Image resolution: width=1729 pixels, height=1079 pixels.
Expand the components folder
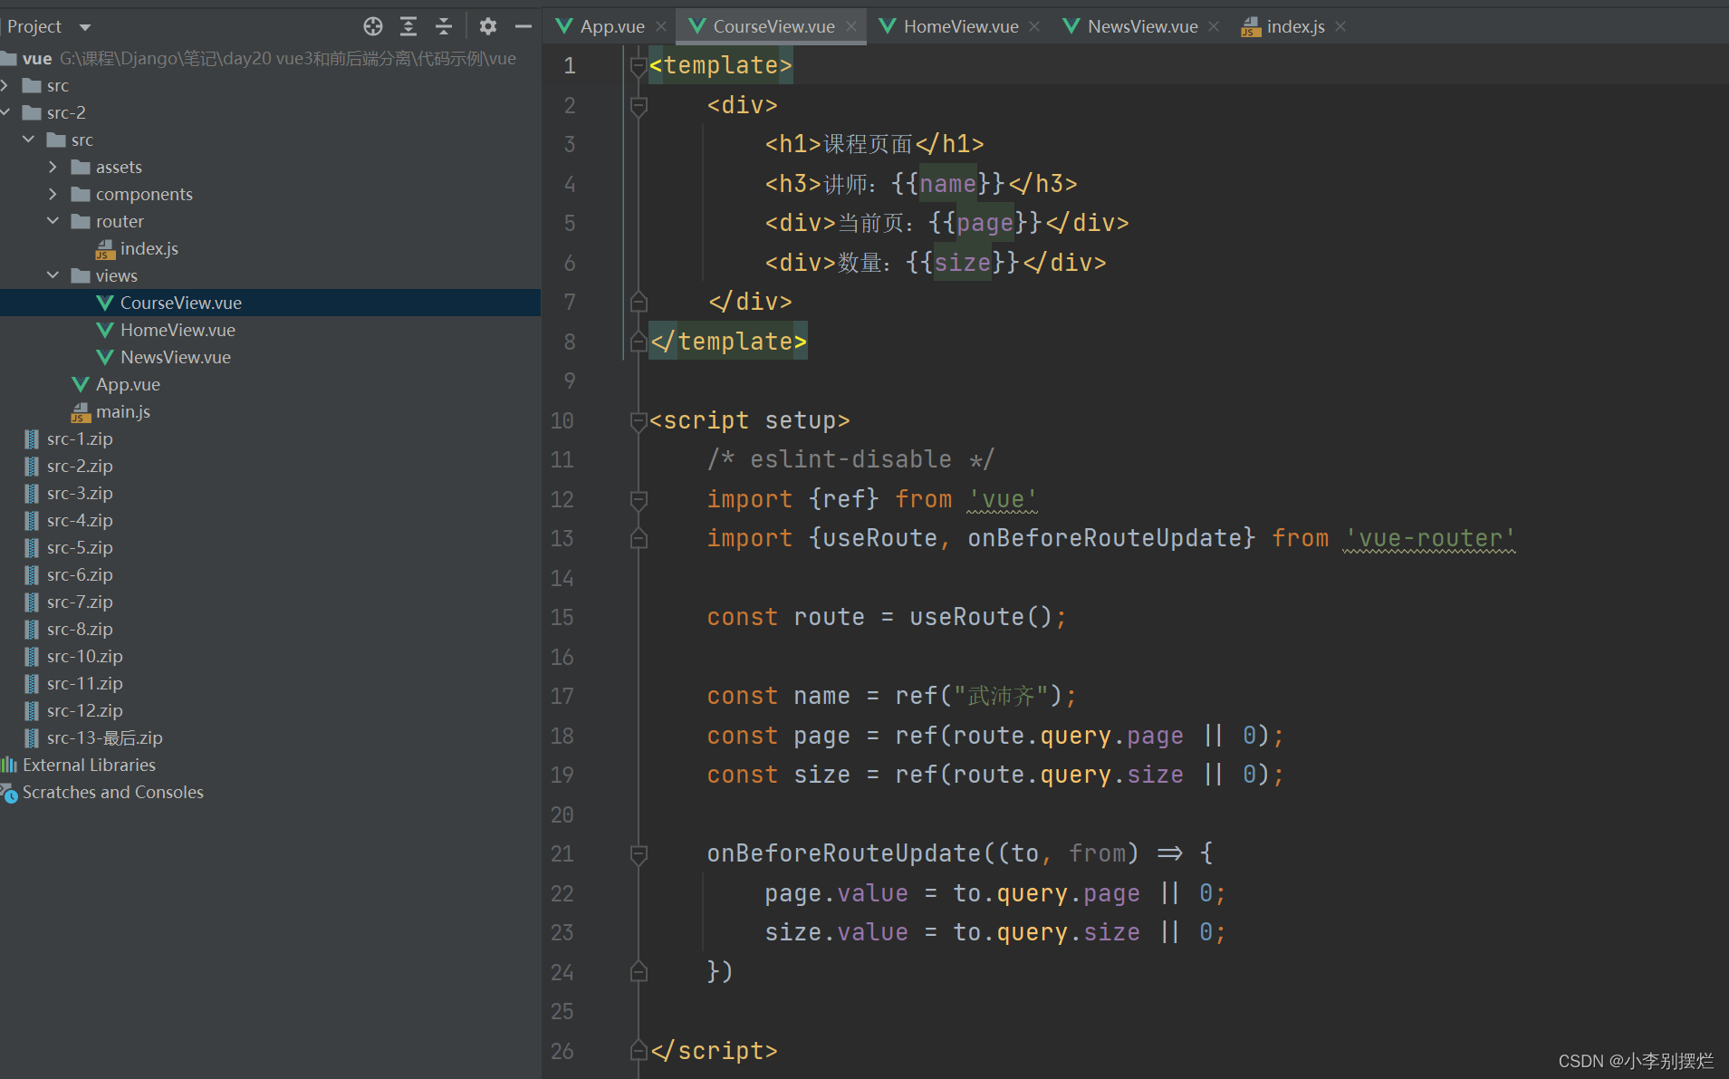53,194
